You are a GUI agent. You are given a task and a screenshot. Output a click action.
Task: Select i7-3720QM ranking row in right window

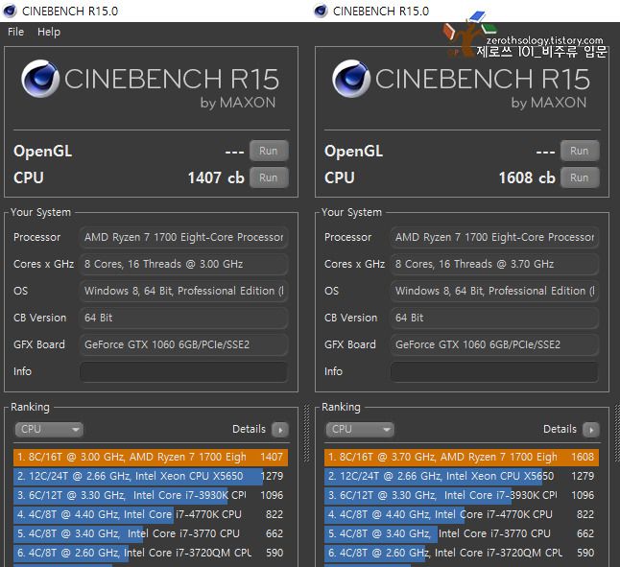tap(462, 553)
